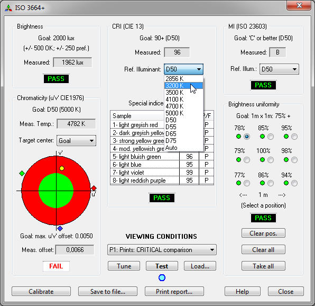Image resolution: width=315 pixels, height=306 pixels.
Task: Click the blue diamond marker below chromaticity circle
Action: 60,228
